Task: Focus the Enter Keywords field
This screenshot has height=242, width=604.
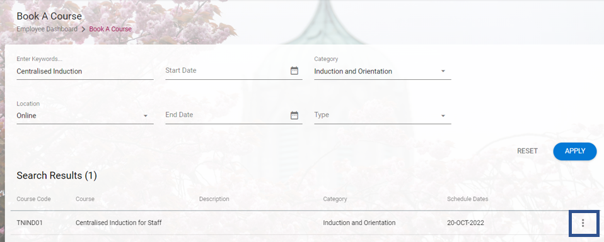Action: coord(85,71)
